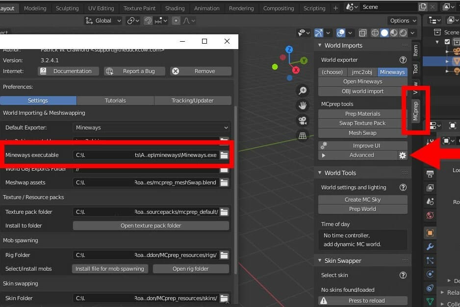Toggle proportional editing icon
Screen dimensions: 460x307
point(176,21)
